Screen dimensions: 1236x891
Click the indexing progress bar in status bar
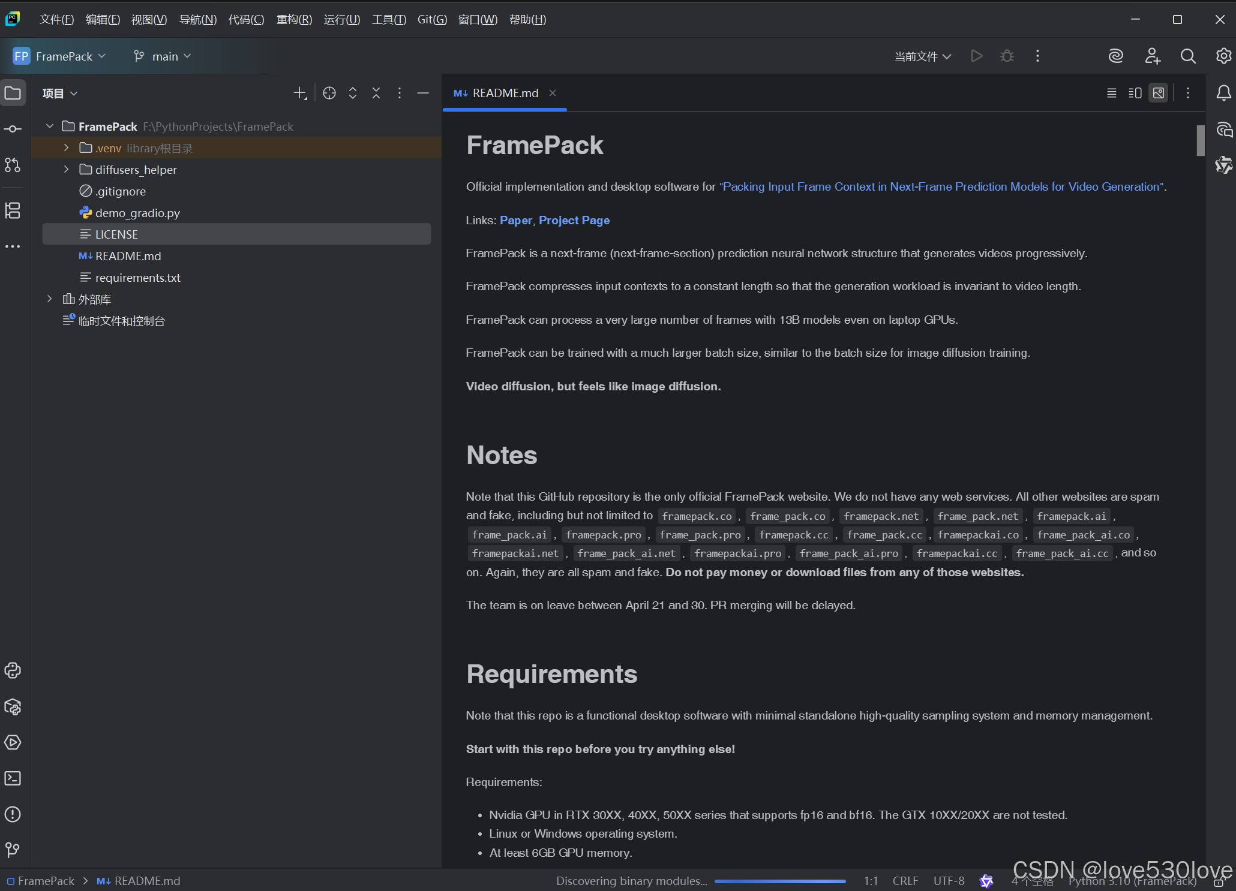point(779,881)
